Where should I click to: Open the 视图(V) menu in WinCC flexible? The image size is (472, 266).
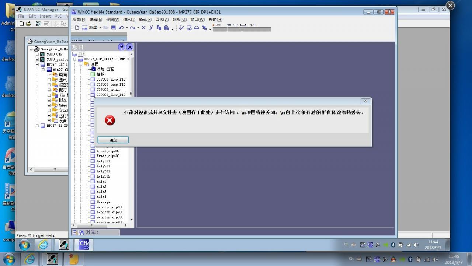(112, 20)
